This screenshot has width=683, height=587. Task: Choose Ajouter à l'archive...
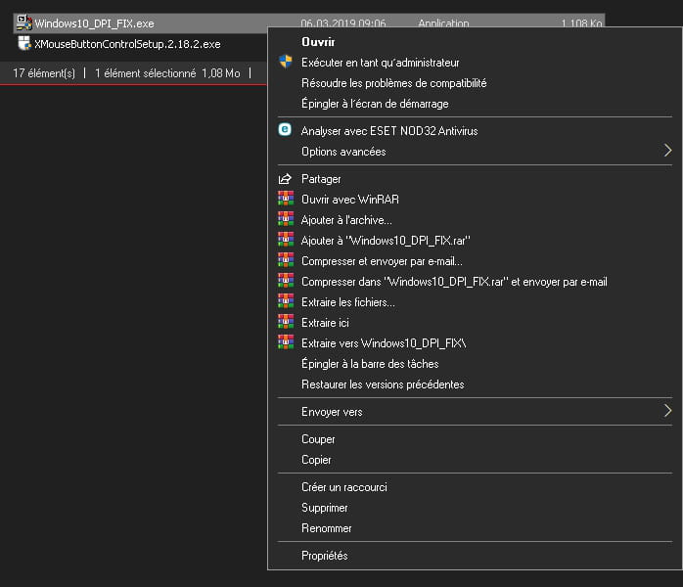point(475,220)
